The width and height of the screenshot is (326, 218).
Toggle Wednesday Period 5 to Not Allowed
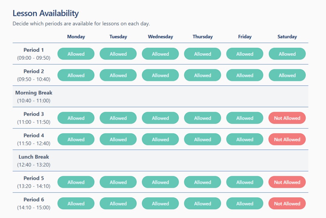tap(160, 182)
